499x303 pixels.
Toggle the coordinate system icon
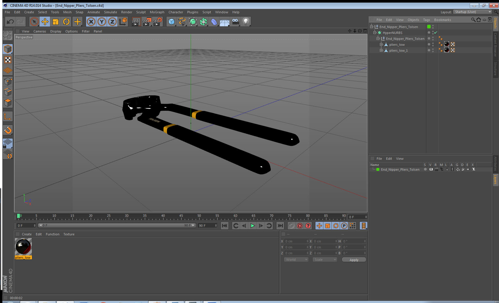[123, 22]
